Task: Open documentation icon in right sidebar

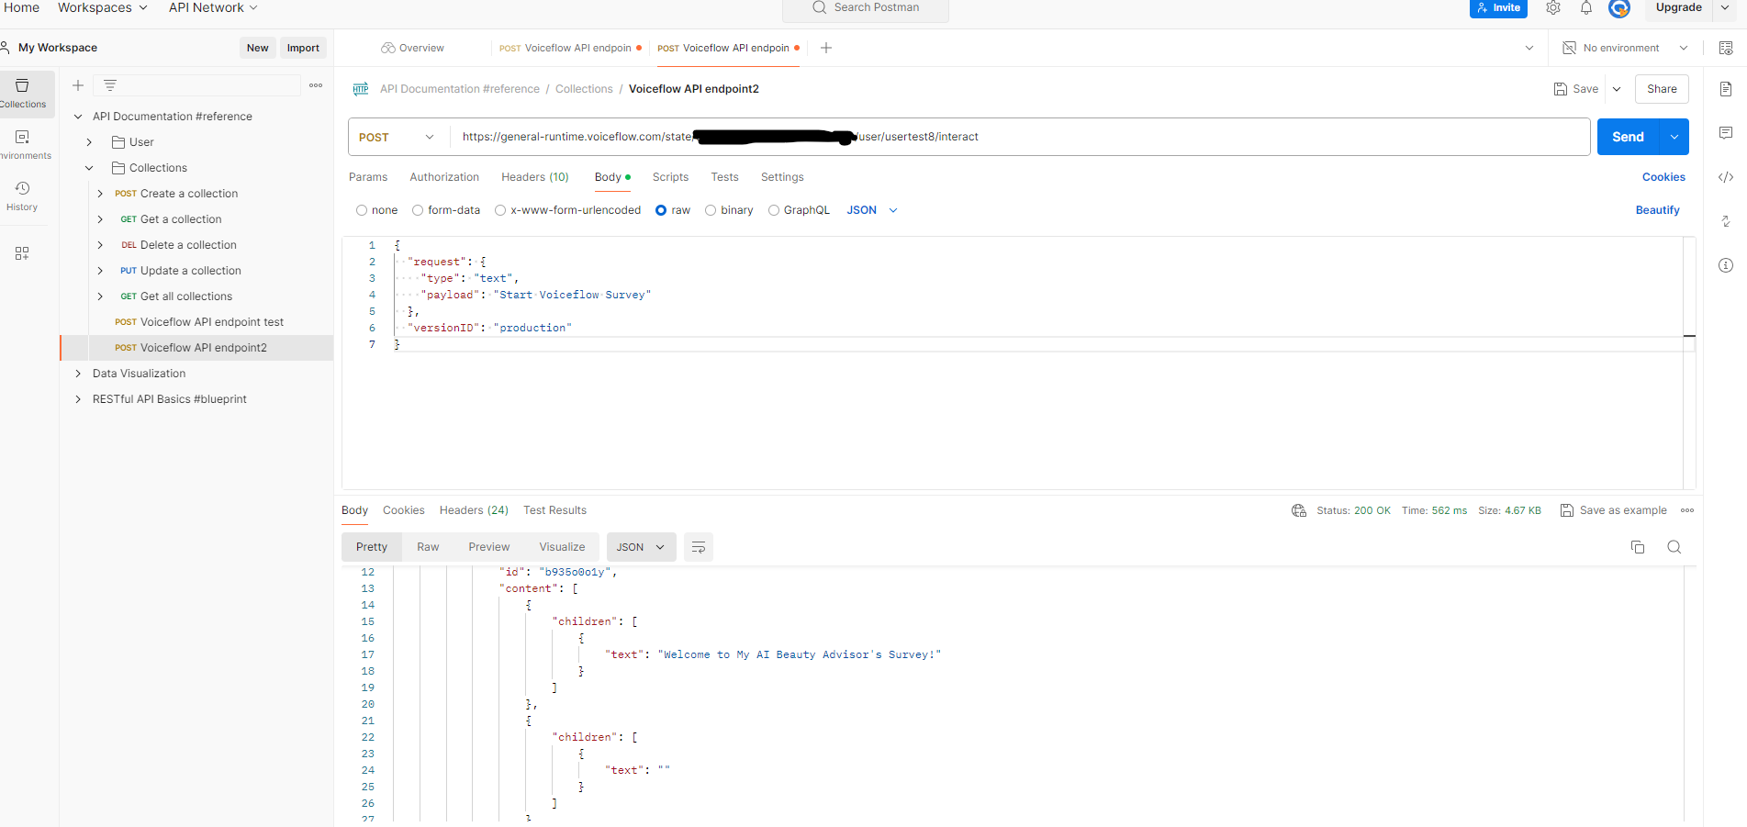Action: pyautogui.click(x=1726, y=89)
